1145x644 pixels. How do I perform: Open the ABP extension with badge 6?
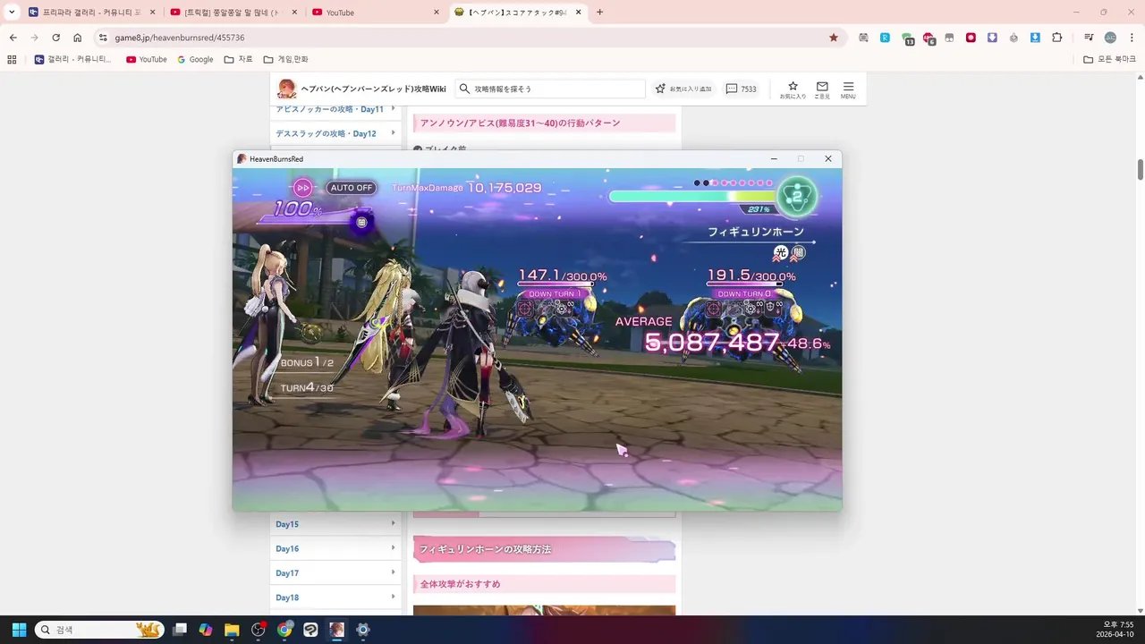[x=929, y=38]
